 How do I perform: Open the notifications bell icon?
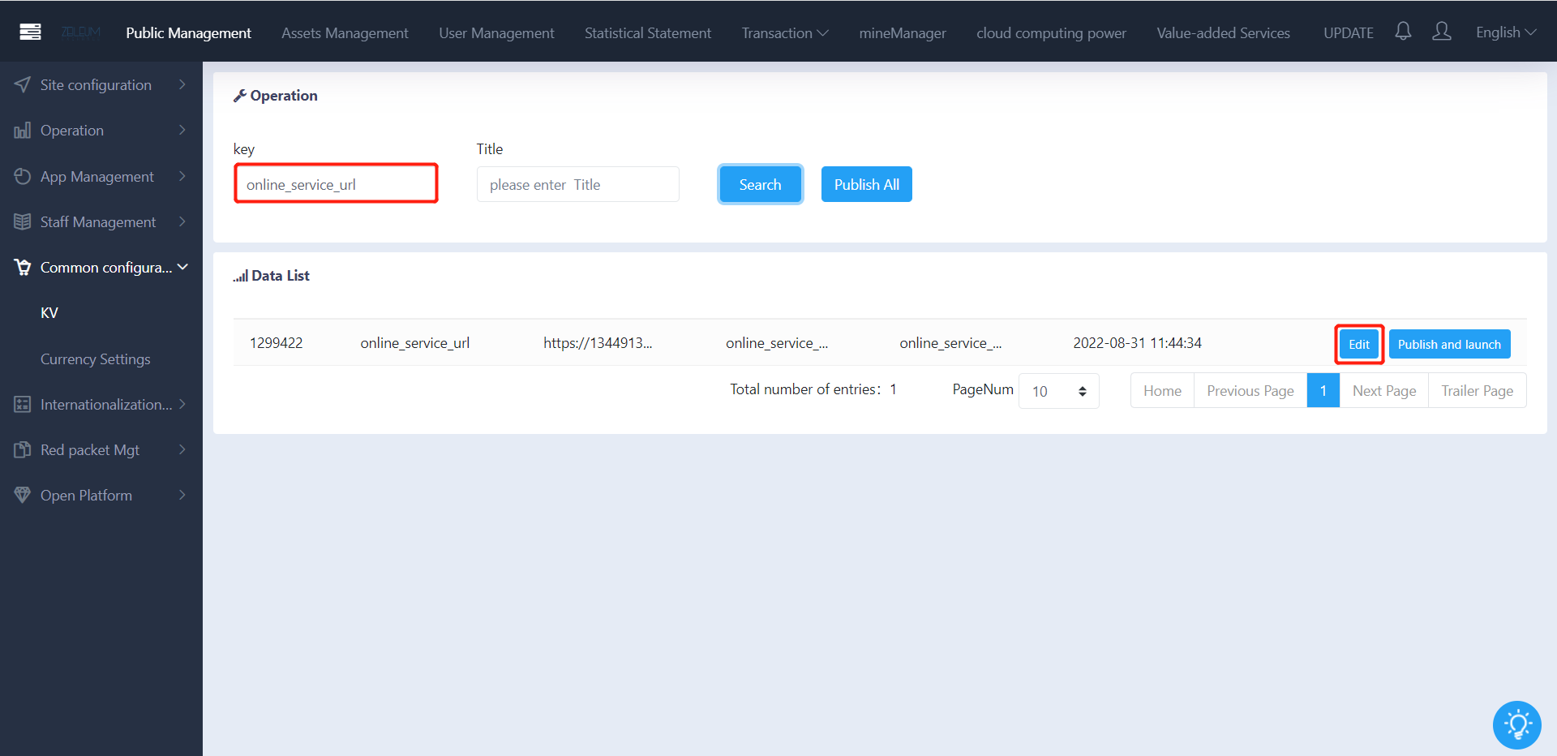[1403, 32]
